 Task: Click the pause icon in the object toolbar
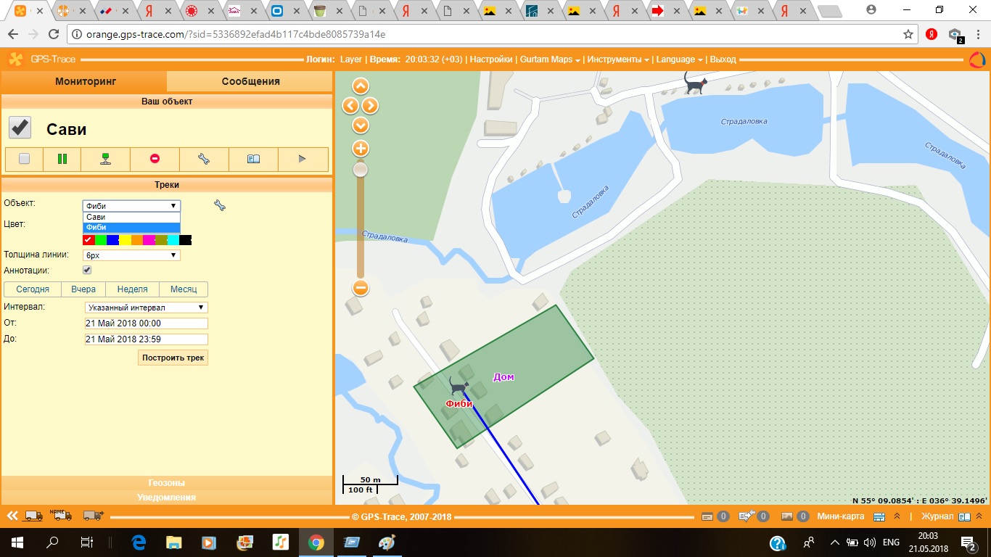coord(62,159)
